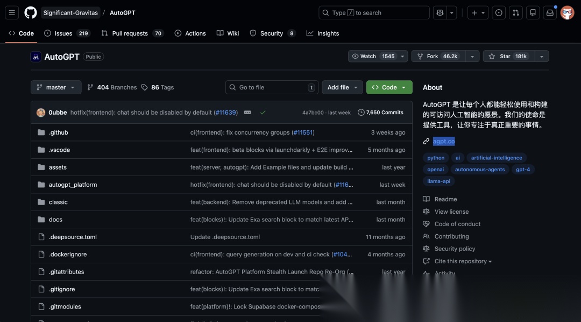Screen dimensions: 581x322
Task: Open the Add file dropdown
Action: [342, 87]
